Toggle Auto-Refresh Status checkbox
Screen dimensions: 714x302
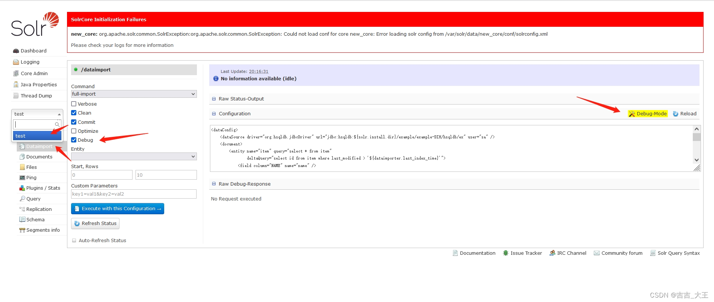74,240
